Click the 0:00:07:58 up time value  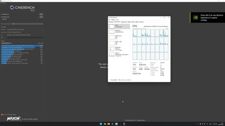[136, 73]
